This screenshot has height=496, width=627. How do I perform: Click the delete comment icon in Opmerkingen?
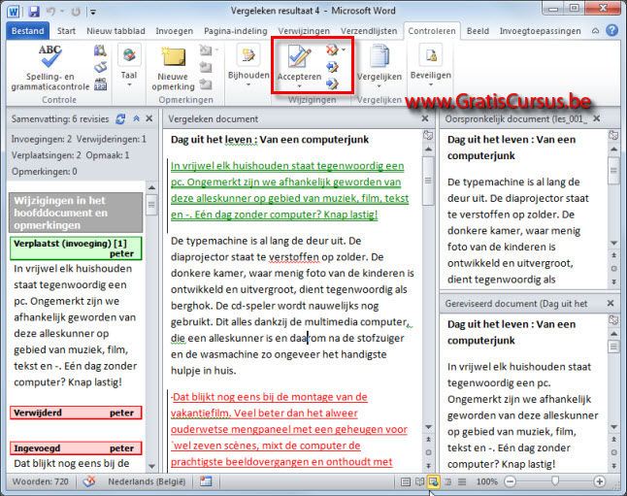click(207, 50)
